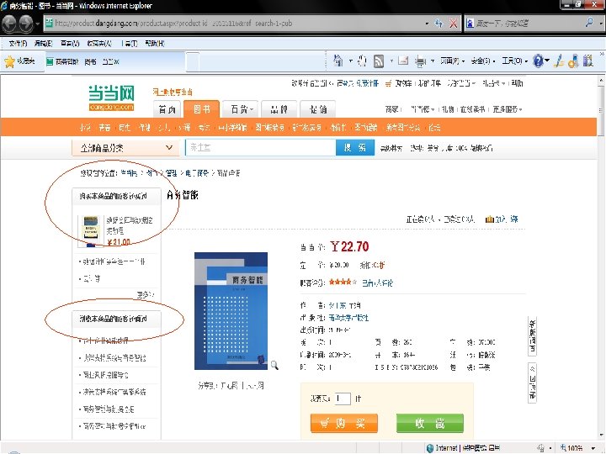Click the address bar URL field
Screen dimensions: 606x454
[232, 24]
